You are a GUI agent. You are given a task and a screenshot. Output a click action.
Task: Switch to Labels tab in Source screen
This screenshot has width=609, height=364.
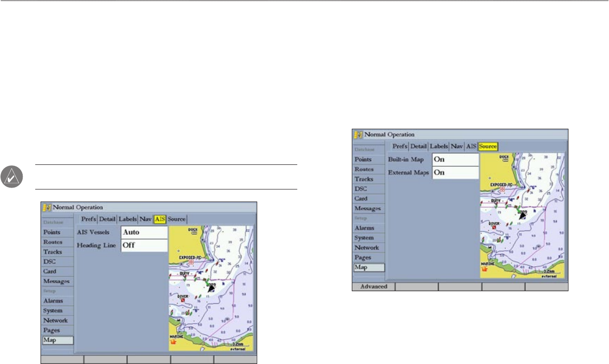tap(439, 146)
